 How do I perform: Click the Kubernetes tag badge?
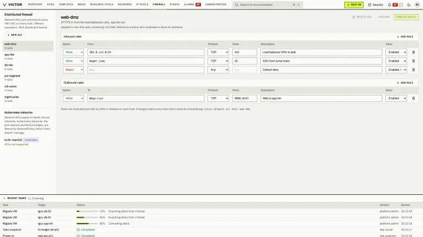[31, 140]
